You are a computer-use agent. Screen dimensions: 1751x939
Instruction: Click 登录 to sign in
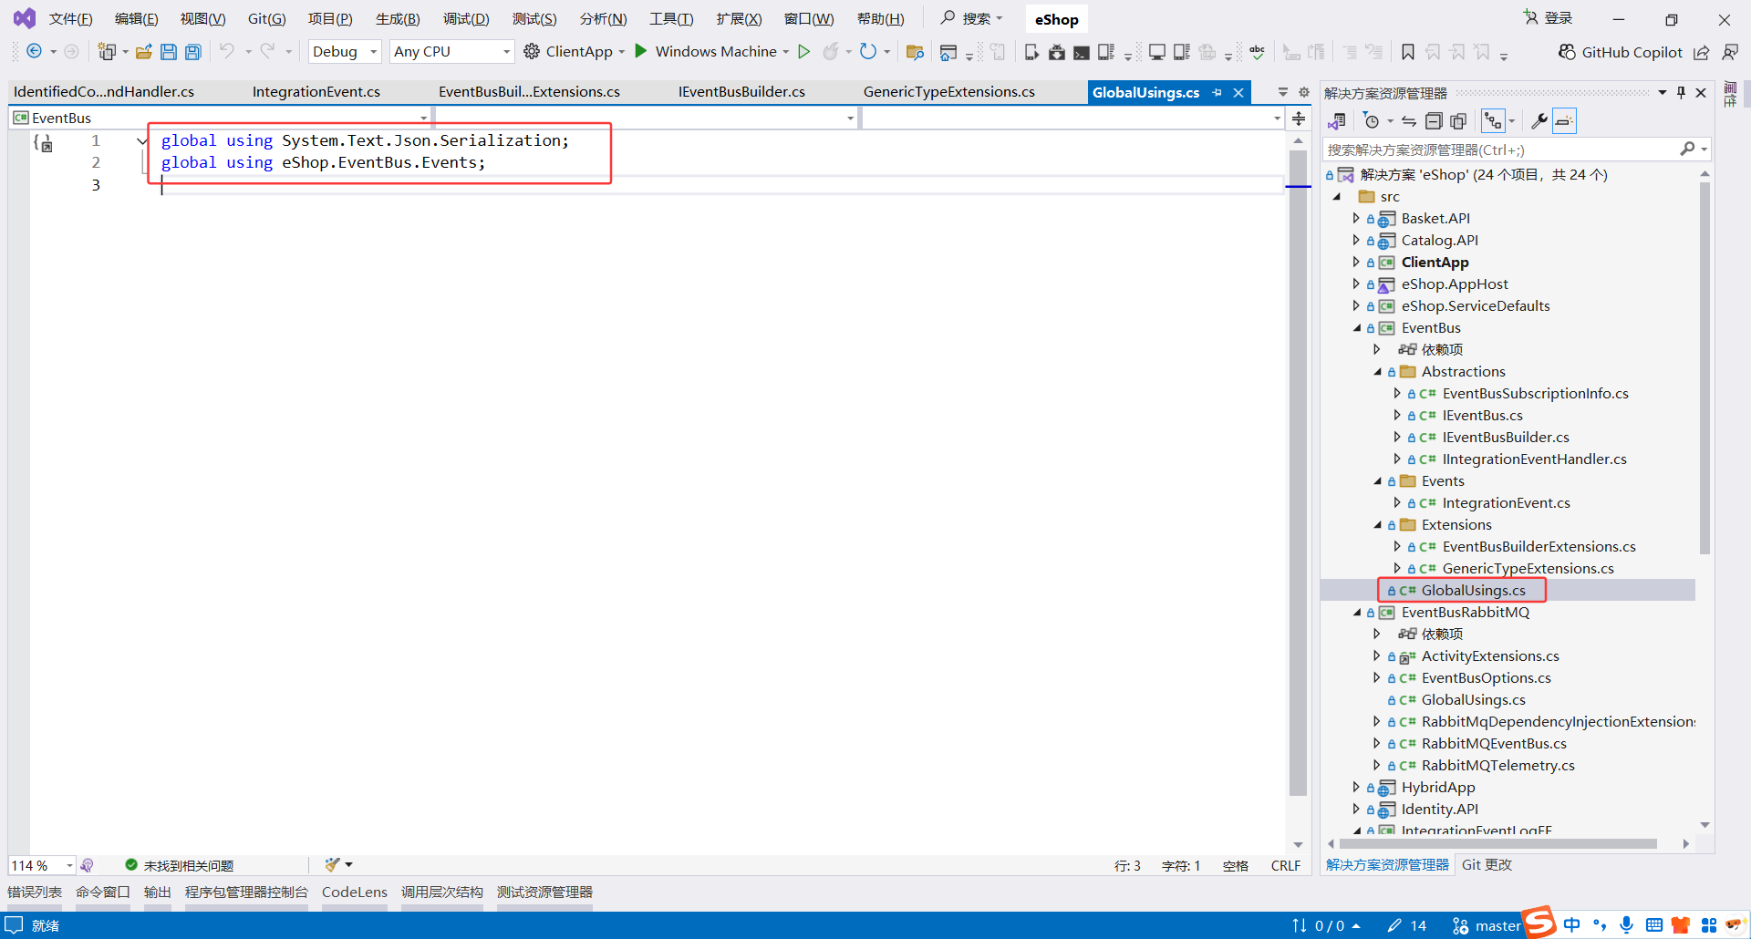tap(1549, 18)
